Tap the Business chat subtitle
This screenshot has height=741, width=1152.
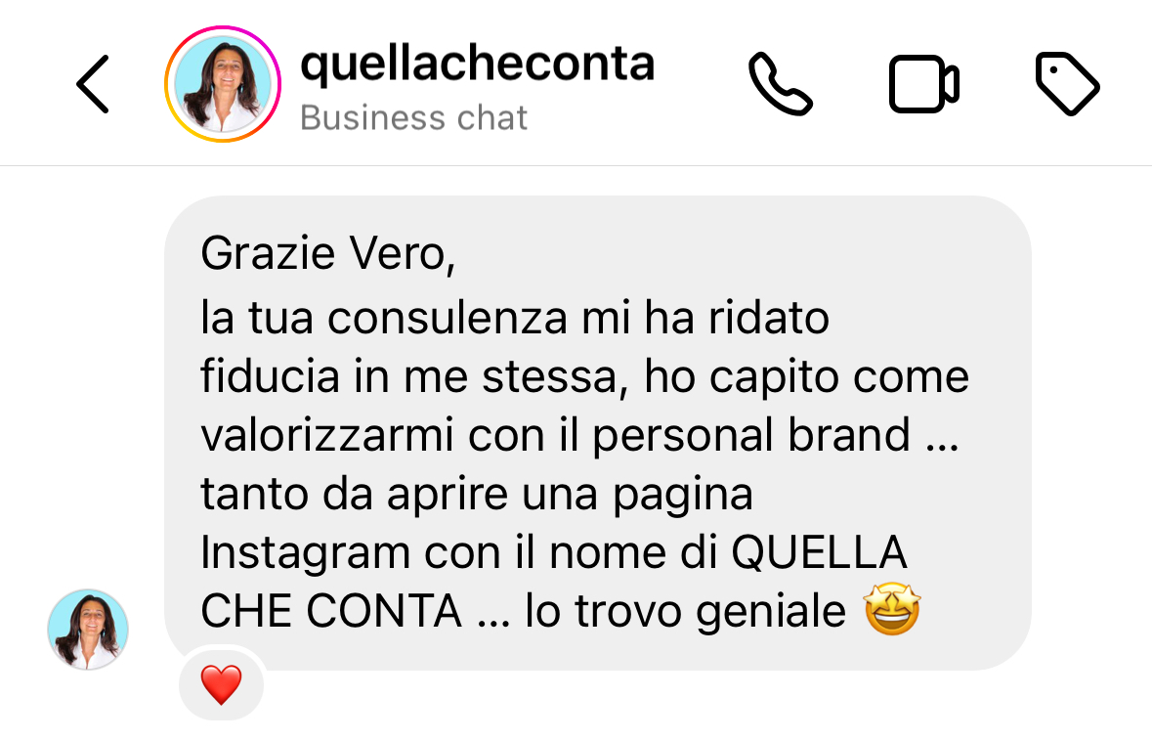(x=413, y=118)
